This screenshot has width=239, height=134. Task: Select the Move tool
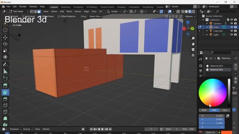pyautogui.click(x=5, y=37)
